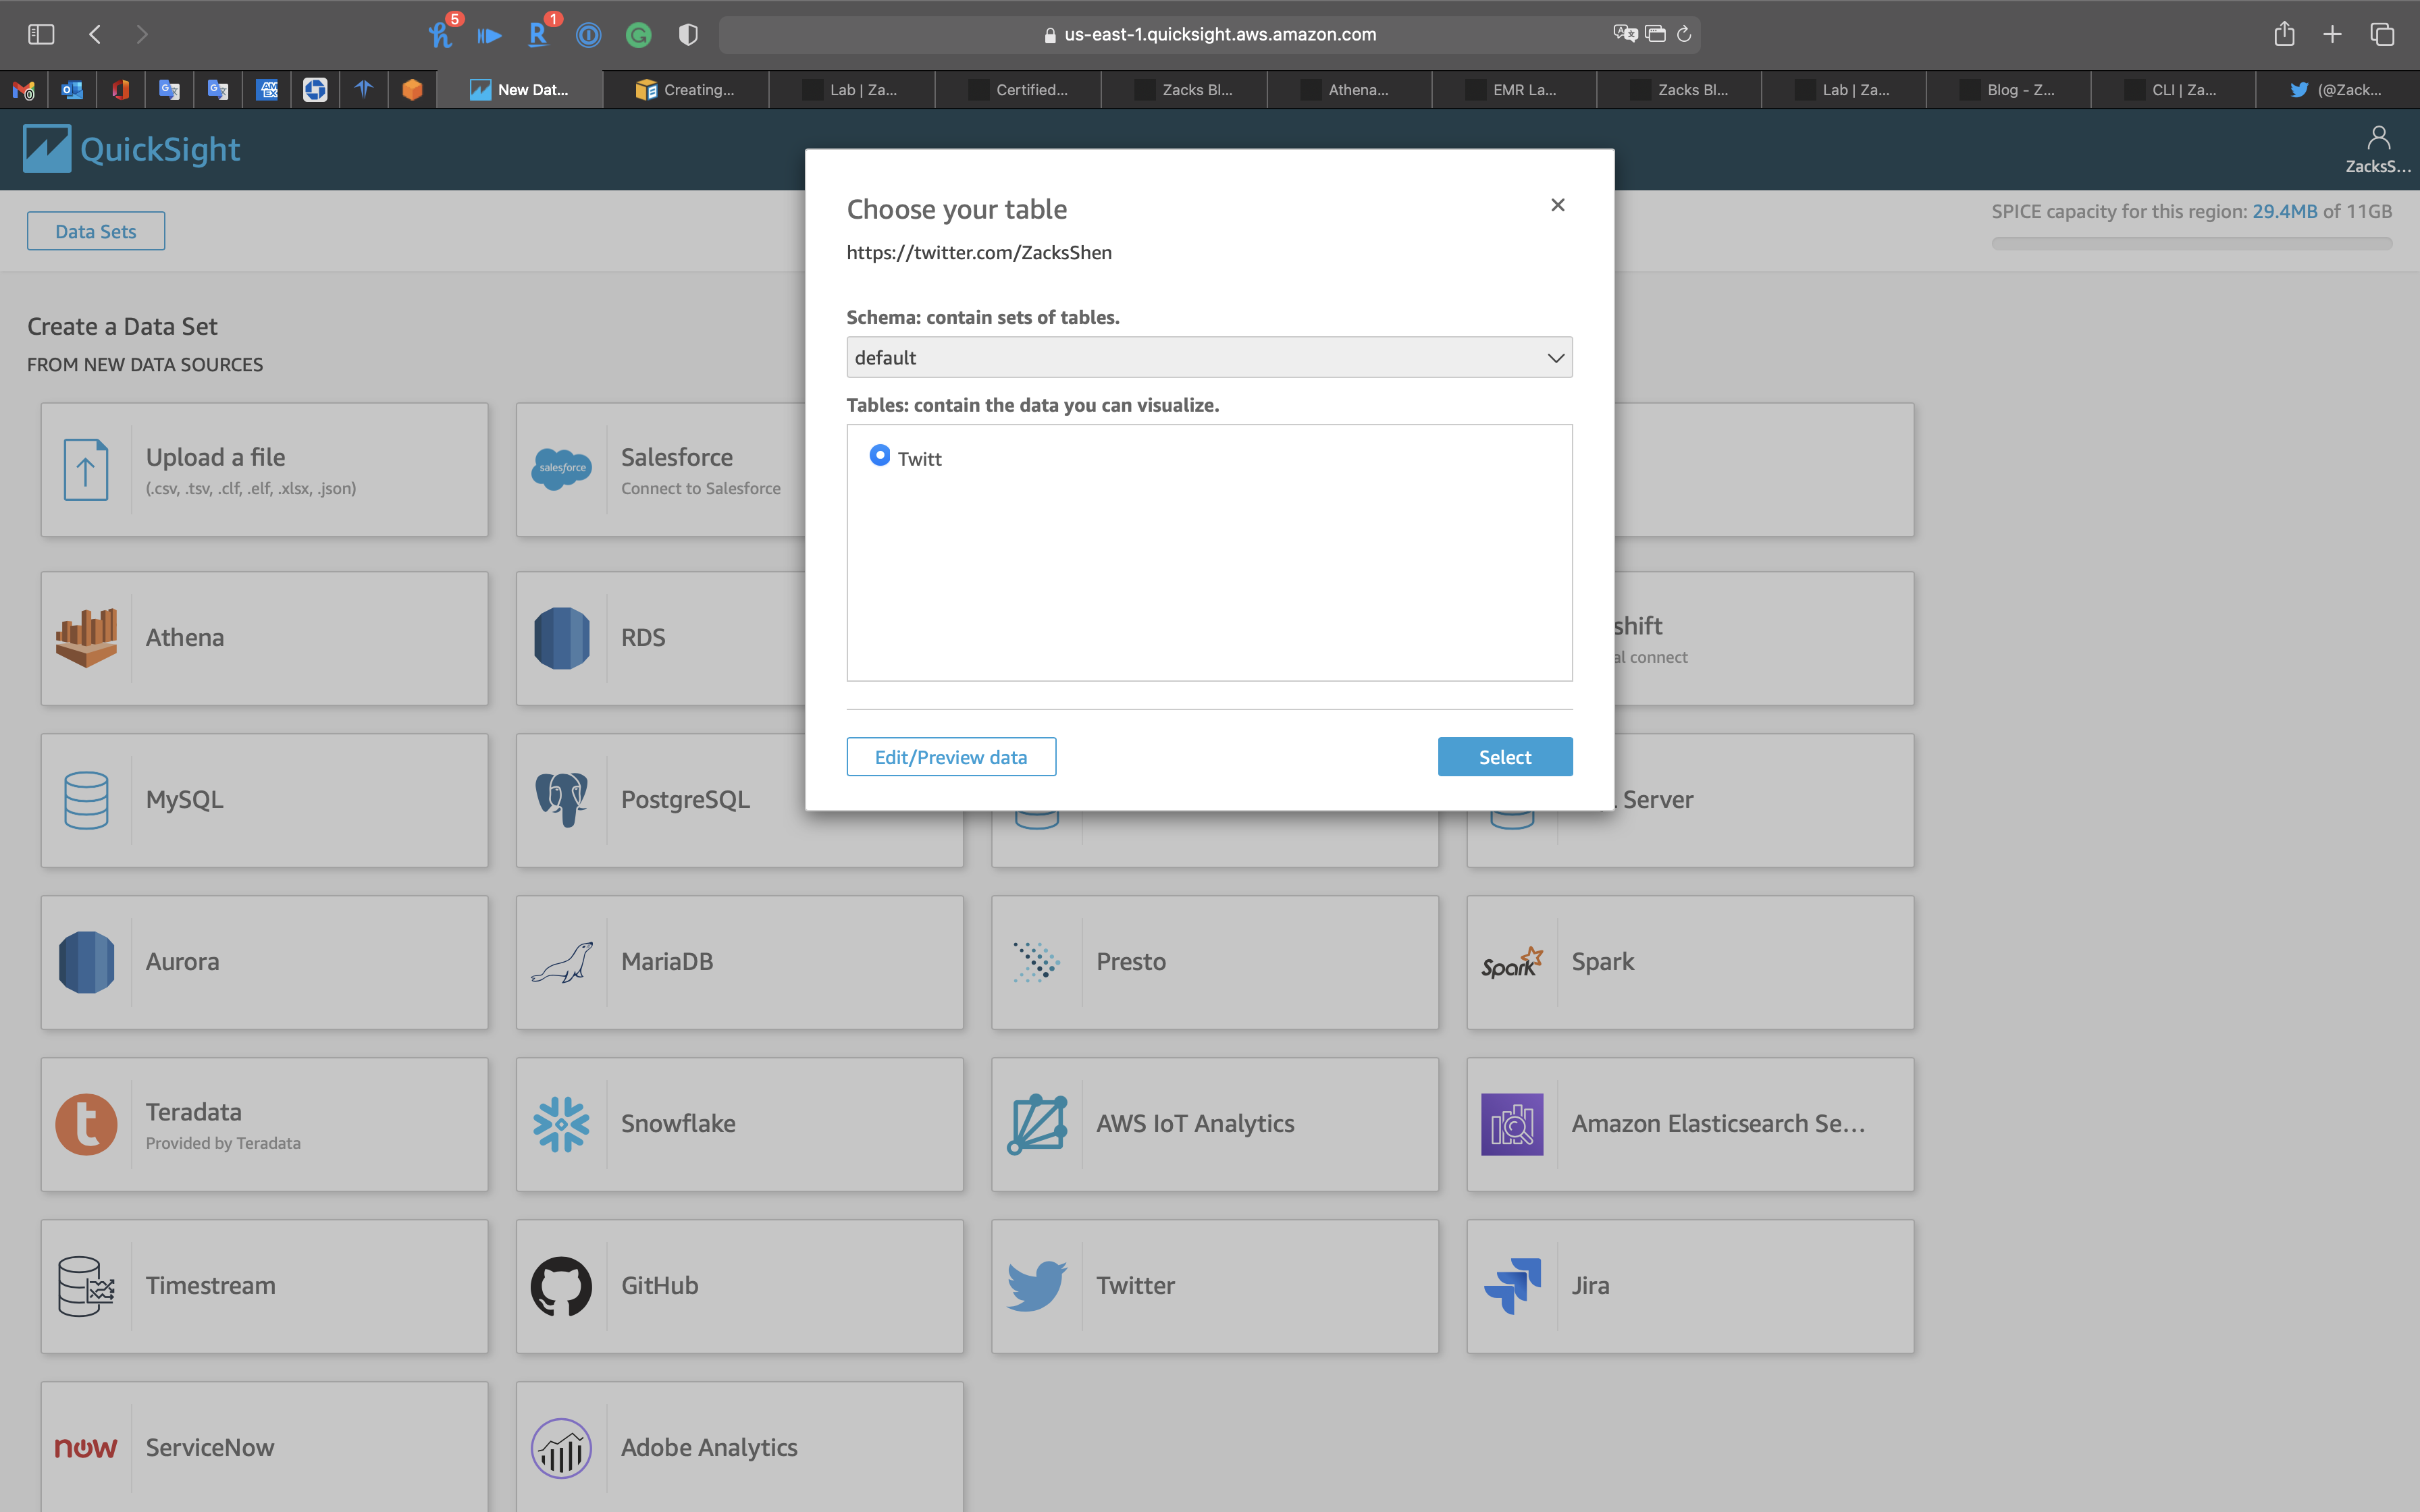Click the SPICE capacity progress bar
Screen dimensions: 2420x1512
point(2191,243)
